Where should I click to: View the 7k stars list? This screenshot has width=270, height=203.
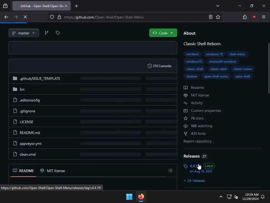(194, 118)
